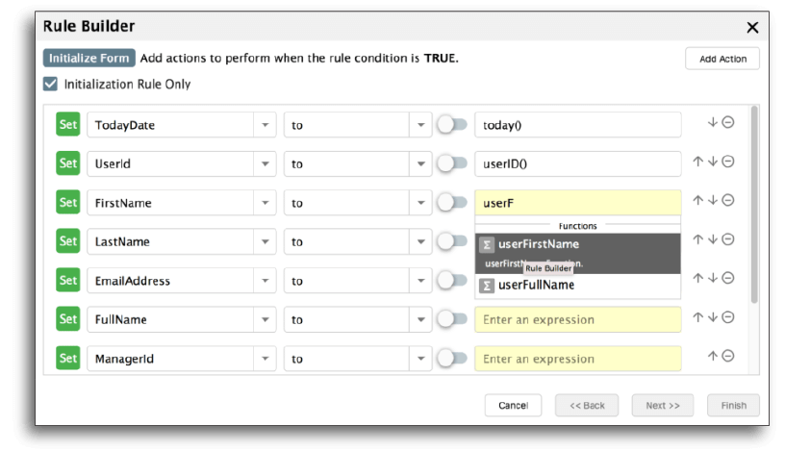
Task: Open 'to' operator dropdown in TodayDate row
Action: click(x=421, y=125)
